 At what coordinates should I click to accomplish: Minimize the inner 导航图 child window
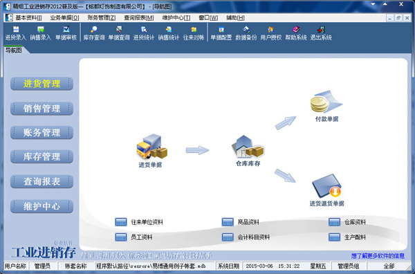390,18
